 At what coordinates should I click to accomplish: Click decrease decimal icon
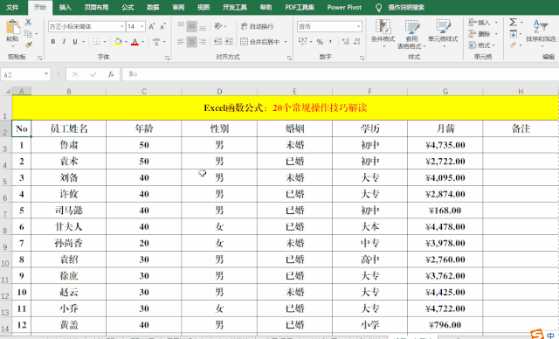(357, 42)
